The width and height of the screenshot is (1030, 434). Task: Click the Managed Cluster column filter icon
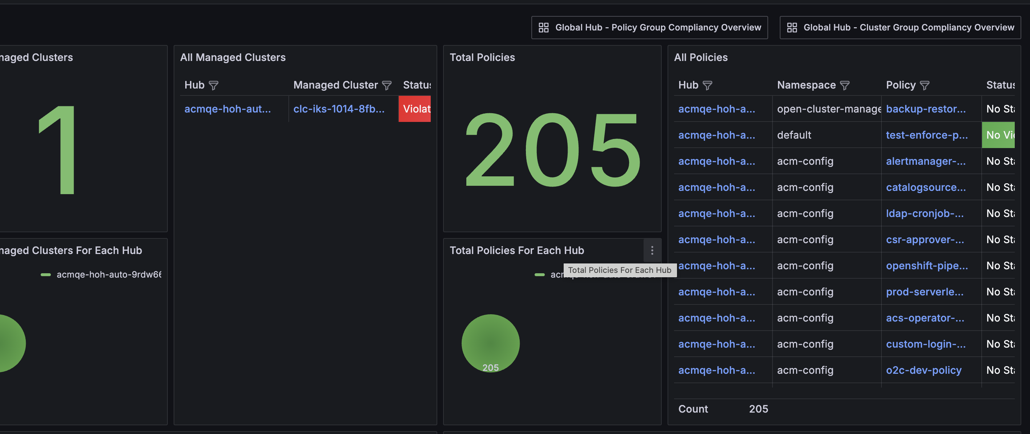click(x=387, y=86)
